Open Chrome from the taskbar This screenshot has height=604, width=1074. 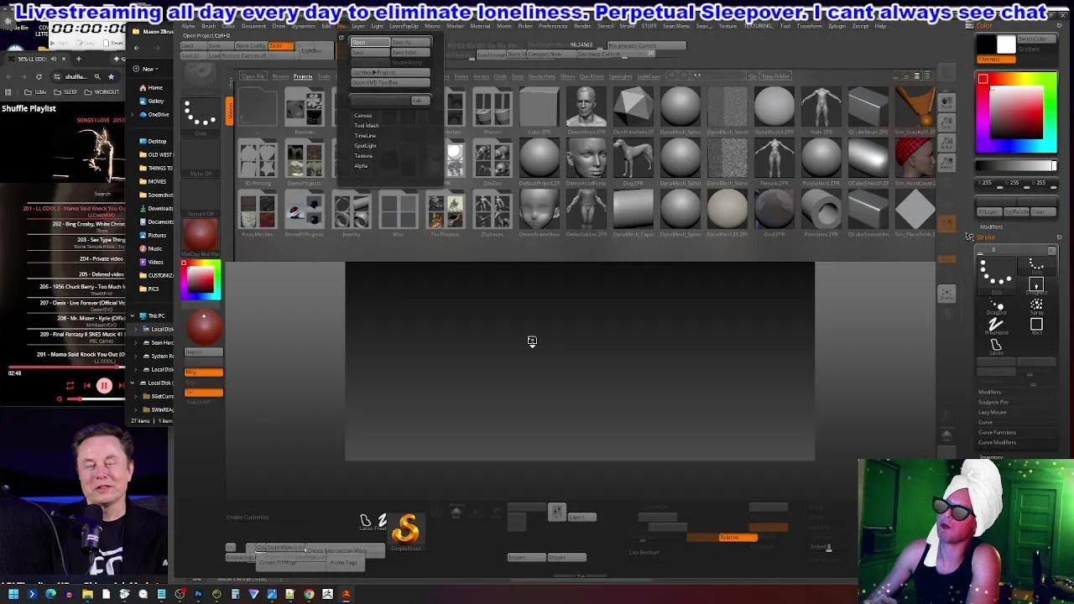[x=309, y=595]
